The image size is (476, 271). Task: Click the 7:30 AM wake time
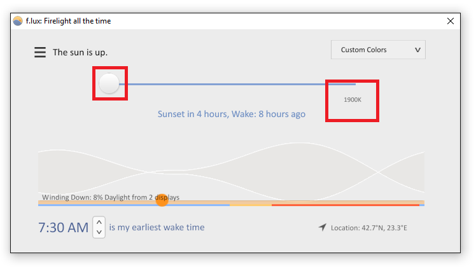point(63,228)
